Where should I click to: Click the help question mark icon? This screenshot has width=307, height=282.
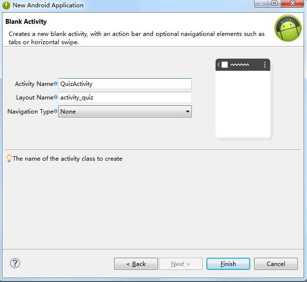click(15, 263)
